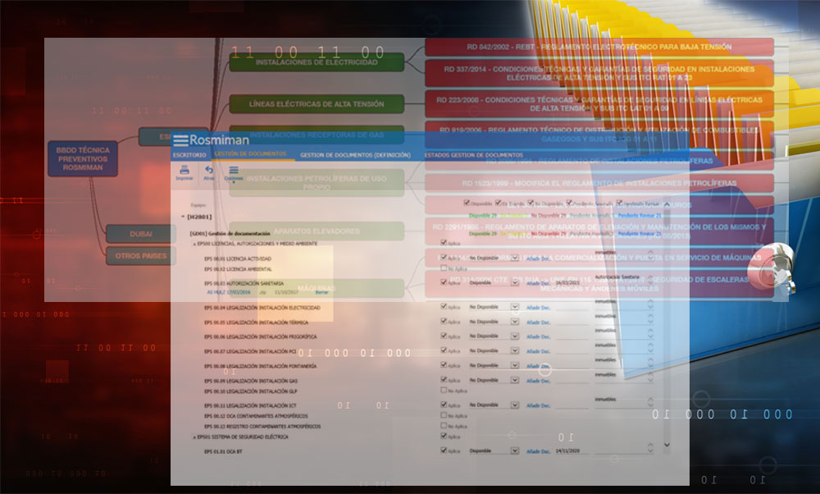
Task: Toggle the Pendiente Revisar filter checkbox
Action: click(619, 203)
